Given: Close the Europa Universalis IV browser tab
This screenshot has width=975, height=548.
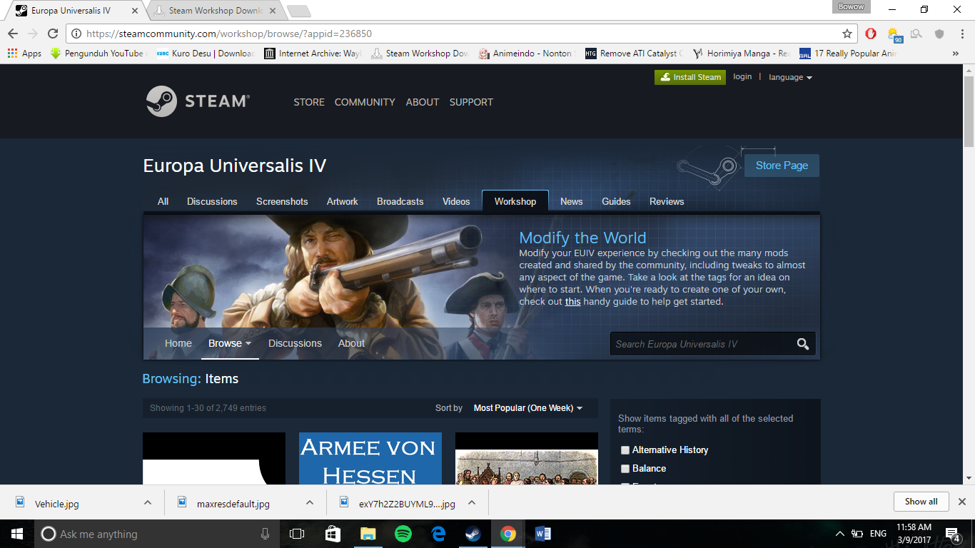Looking at the screenshot, I should click(135, 11).
